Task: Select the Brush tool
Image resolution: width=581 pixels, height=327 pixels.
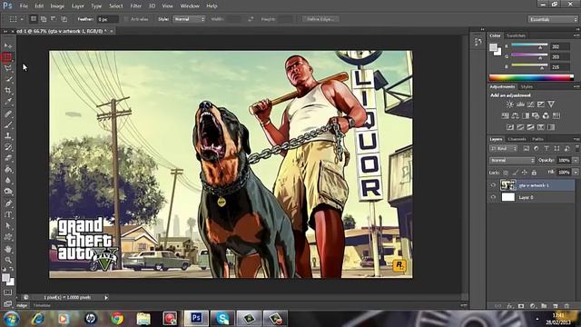Action: click(x=8, y=125)
